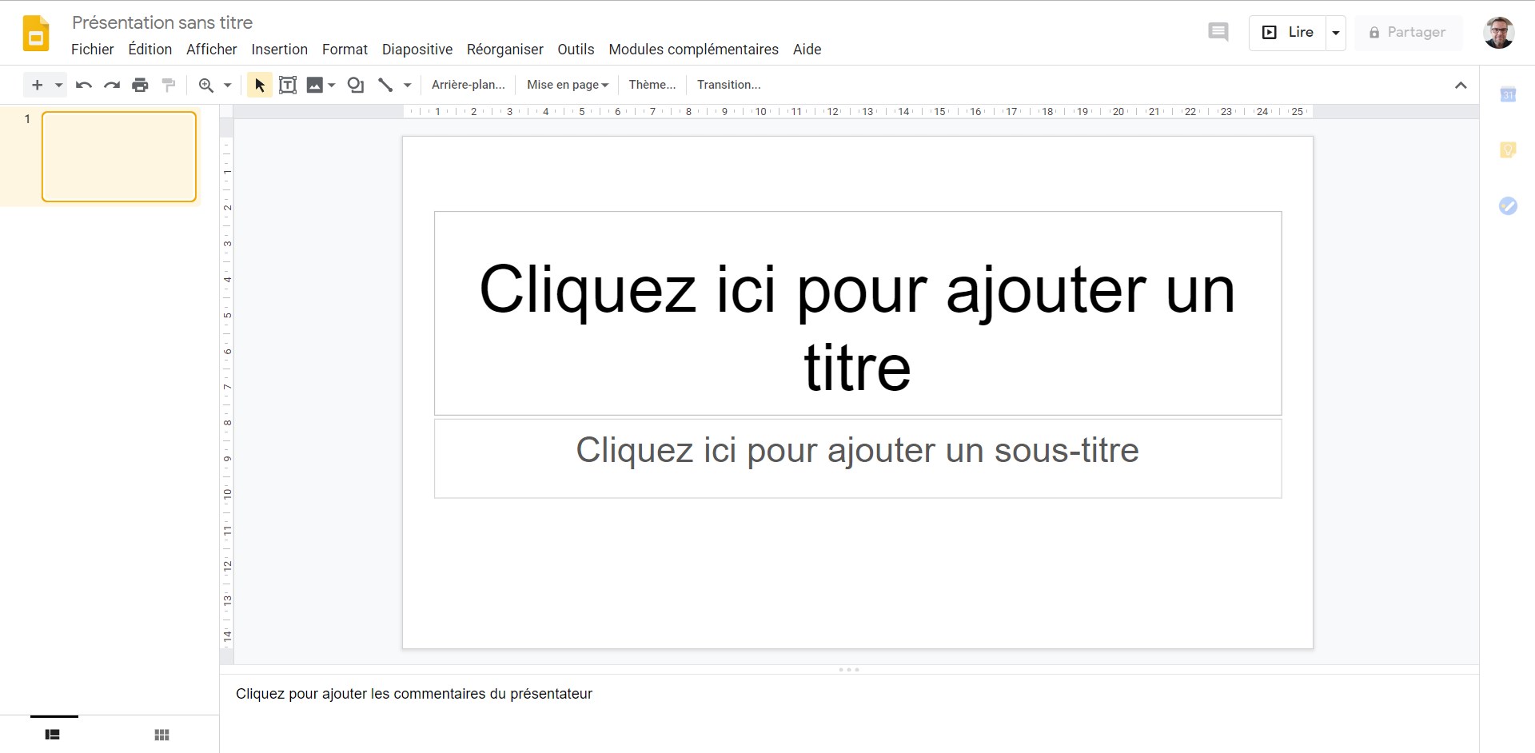Open the Tasks side panel icon

coord(1508,206)
